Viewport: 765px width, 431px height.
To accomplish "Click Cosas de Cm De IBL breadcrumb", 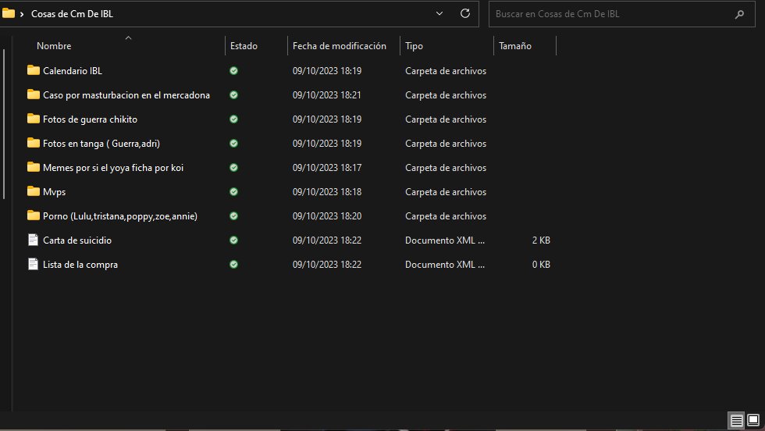I will tap(72, 14).
